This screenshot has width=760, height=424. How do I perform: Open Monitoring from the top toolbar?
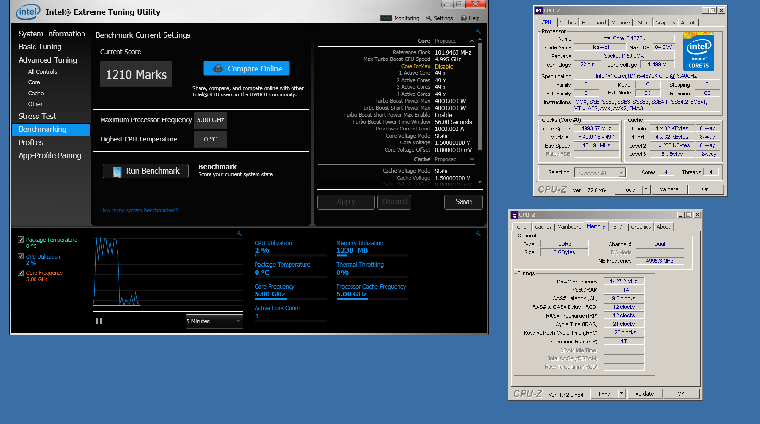(400, 18)
